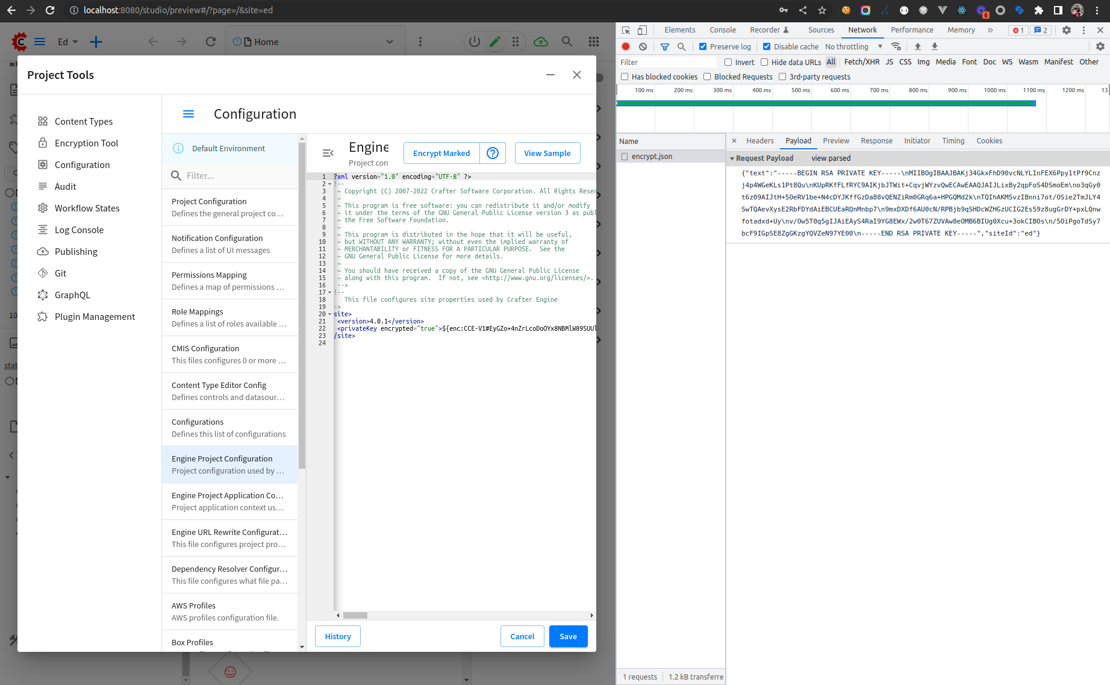Open Studio search via the magnifier icon
This screenshot has width=1110, height=685.
567,42
